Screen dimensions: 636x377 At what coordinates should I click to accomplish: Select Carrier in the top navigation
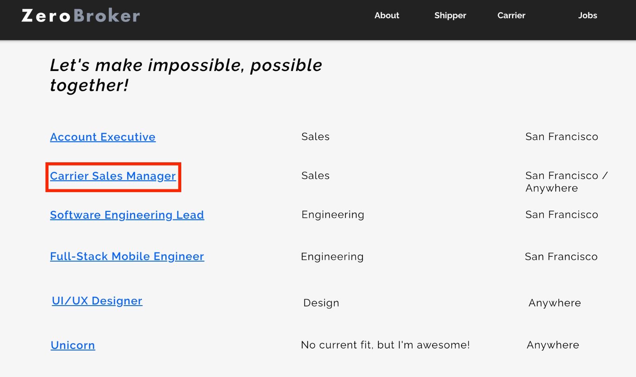[x=511, y=15]
